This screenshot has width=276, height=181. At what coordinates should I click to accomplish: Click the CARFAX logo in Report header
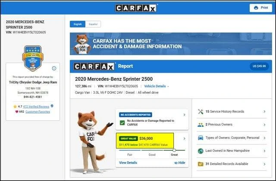(x=94, y=67)
